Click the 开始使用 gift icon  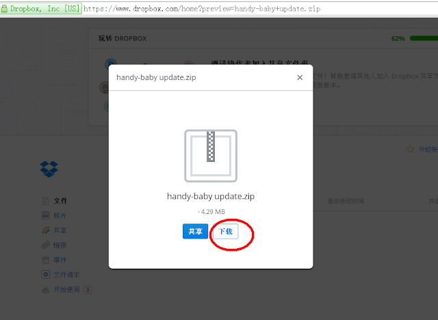(46, 290)
